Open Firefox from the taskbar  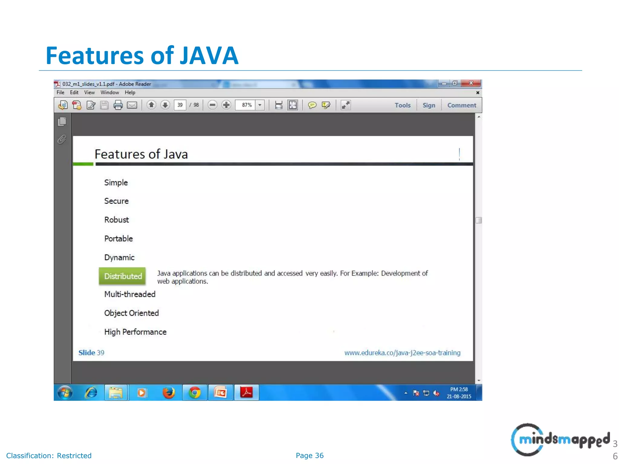(169, 393)
